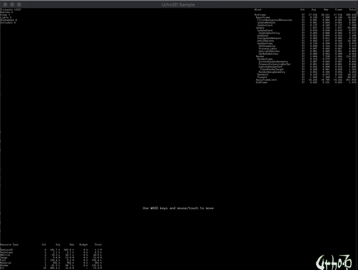358x270 pixels.
Task: Minimize the Urho3D Sample window
Action: [x=12, y=5]
